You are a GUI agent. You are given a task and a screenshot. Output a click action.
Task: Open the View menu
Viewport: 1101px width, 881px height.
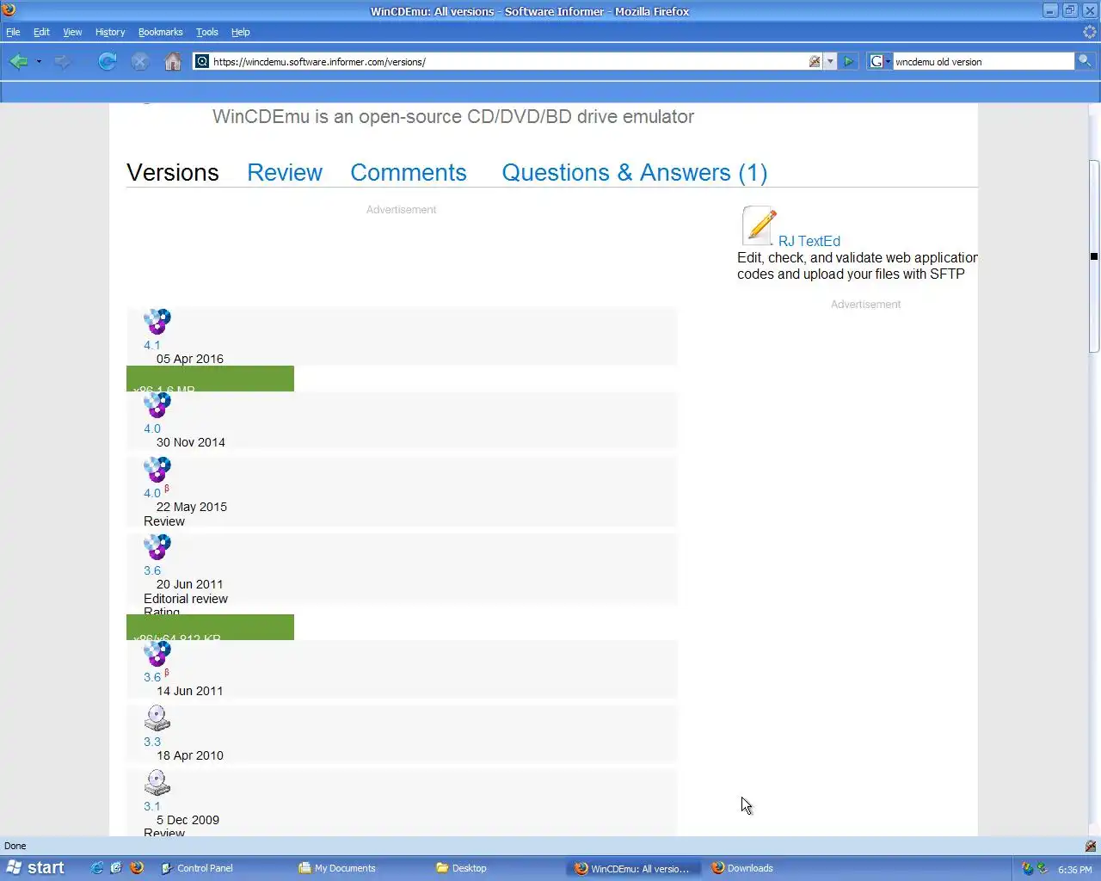click(x=72, y=32)
